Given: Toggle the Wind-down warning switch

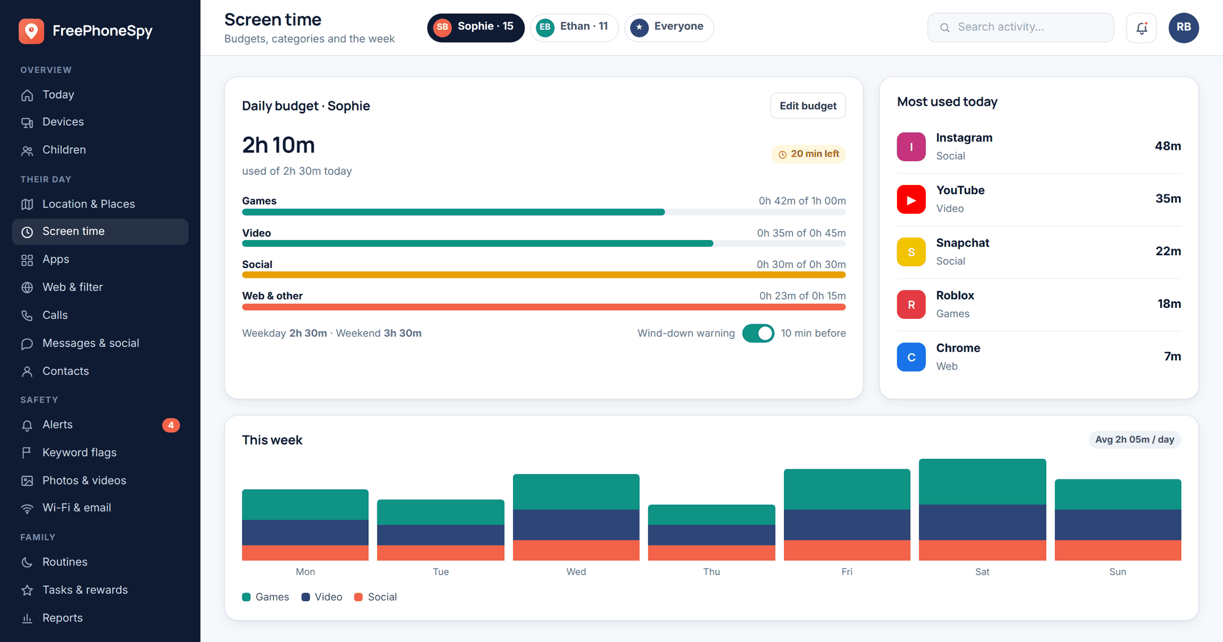Looking at the screenshot, I should [758, 334].
